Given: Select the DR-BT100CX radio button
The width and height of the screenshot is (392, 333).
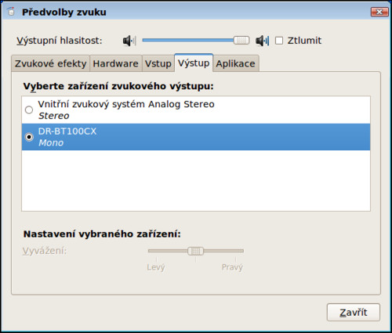Looking at the screenshot, I should tap(29, 137).
